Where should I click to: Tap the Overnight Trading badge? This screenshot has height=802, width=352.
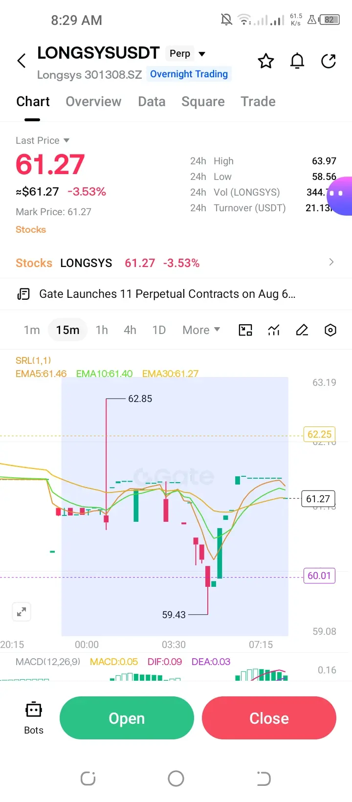tap(189, 74)
